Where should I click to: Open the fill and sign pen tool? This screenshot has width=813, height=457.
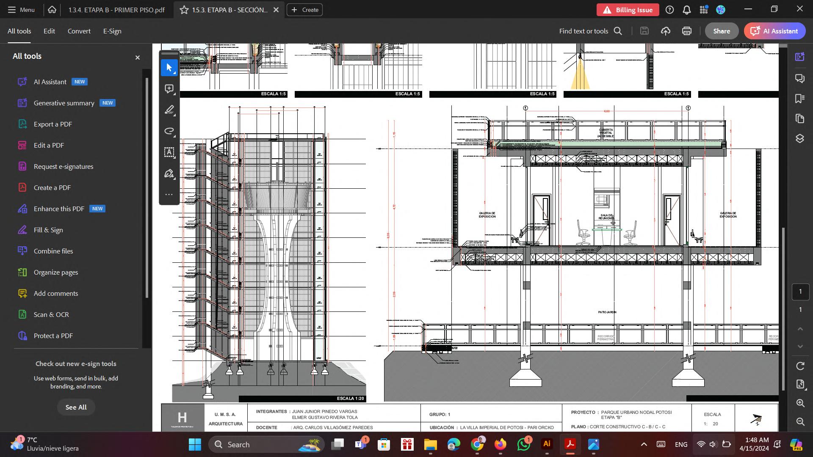169,173
